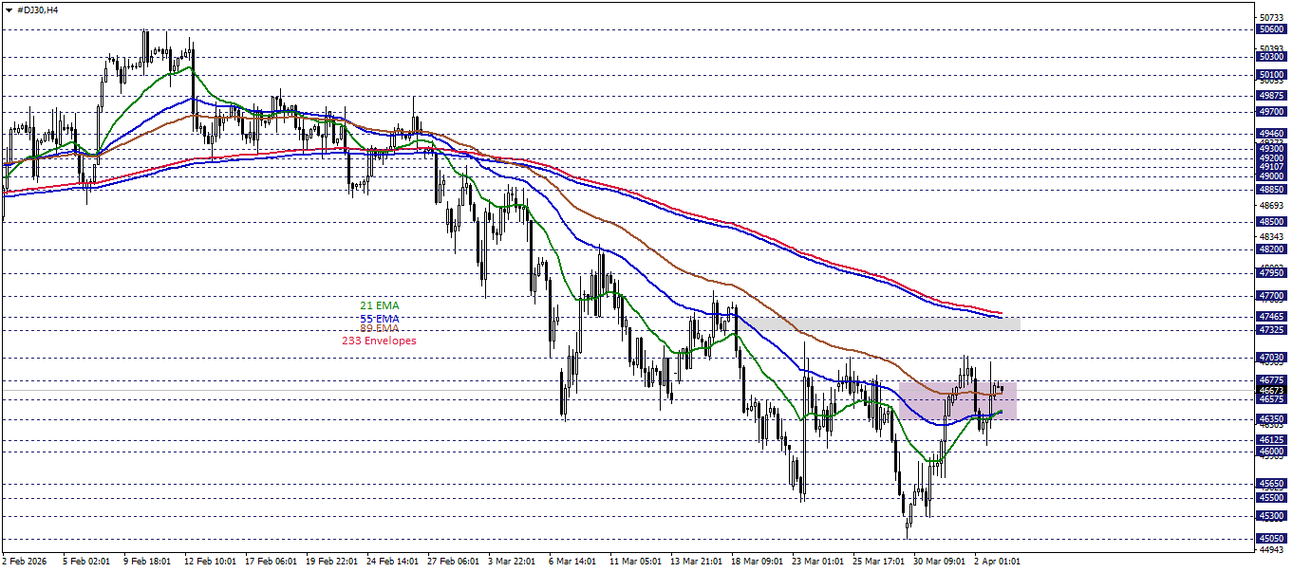This screenshot has height=572, width=1293.
Task: Click the small triangle beside #DJ30,H4
Action: [9, 9]
